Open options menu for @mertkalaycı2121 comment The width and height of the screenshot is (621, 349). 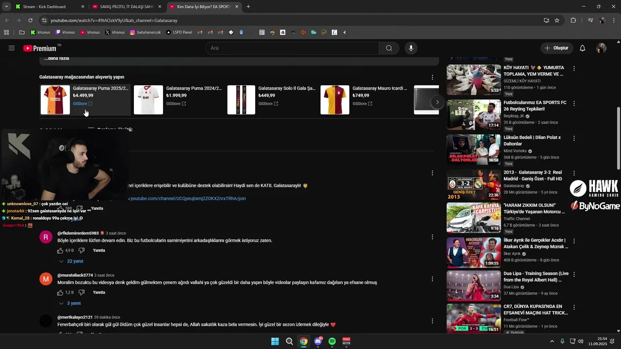[x=432, y=320]
